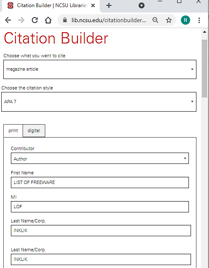Click the MI label

click(x=14, y=197)
